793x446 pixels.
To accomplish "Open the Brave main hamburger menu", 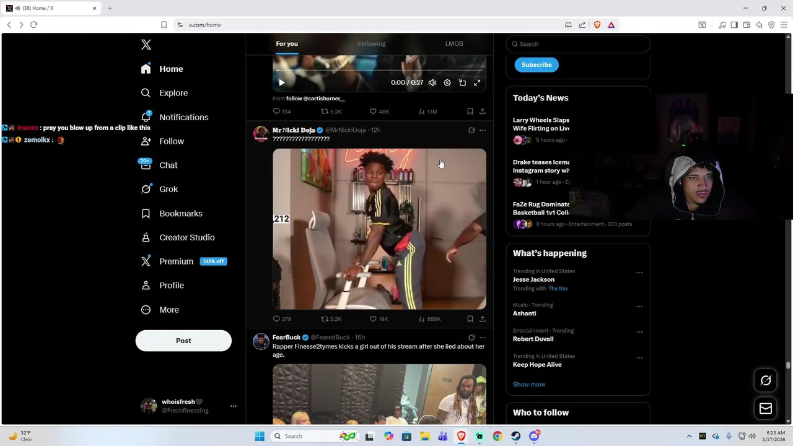I will 784,25.
